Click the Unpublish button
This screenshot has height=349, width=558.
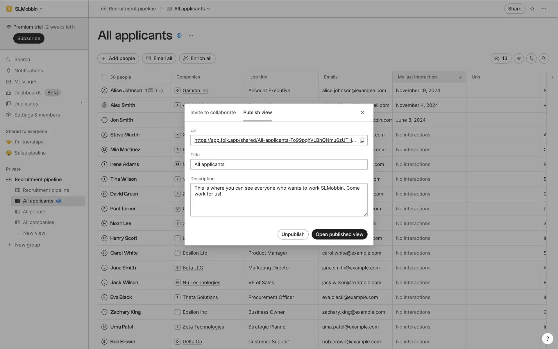pos(293,234)
